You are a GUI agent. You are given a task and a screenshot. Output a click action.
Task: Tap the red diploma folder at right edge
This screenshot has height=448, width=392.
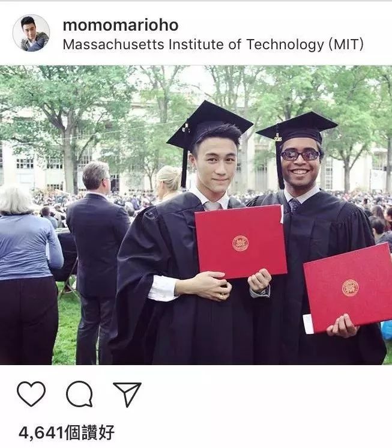[348, 288]
